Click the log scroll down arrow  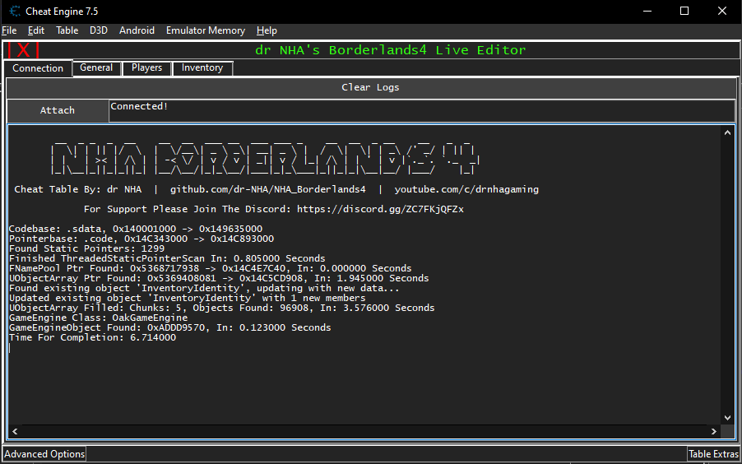(727, 418)
